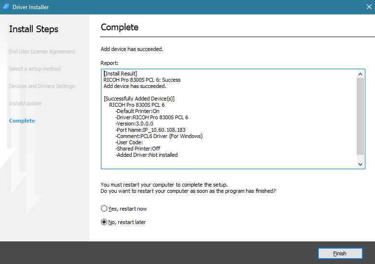Click the Driver Installer title bar icon
Viewport: 375px width, 264px height.
(6, 7)
